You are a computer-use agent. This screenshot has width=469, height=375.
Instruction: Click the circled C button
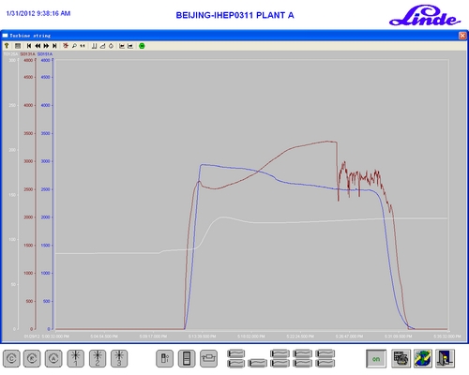pyautogui.click(x=11, y=358)
